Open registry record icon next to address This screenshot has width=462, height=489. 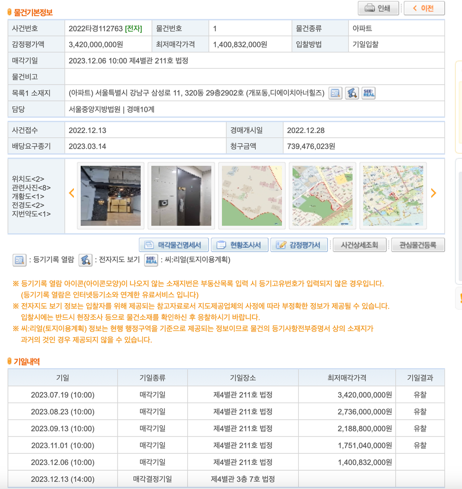click(x=335, y=93)
